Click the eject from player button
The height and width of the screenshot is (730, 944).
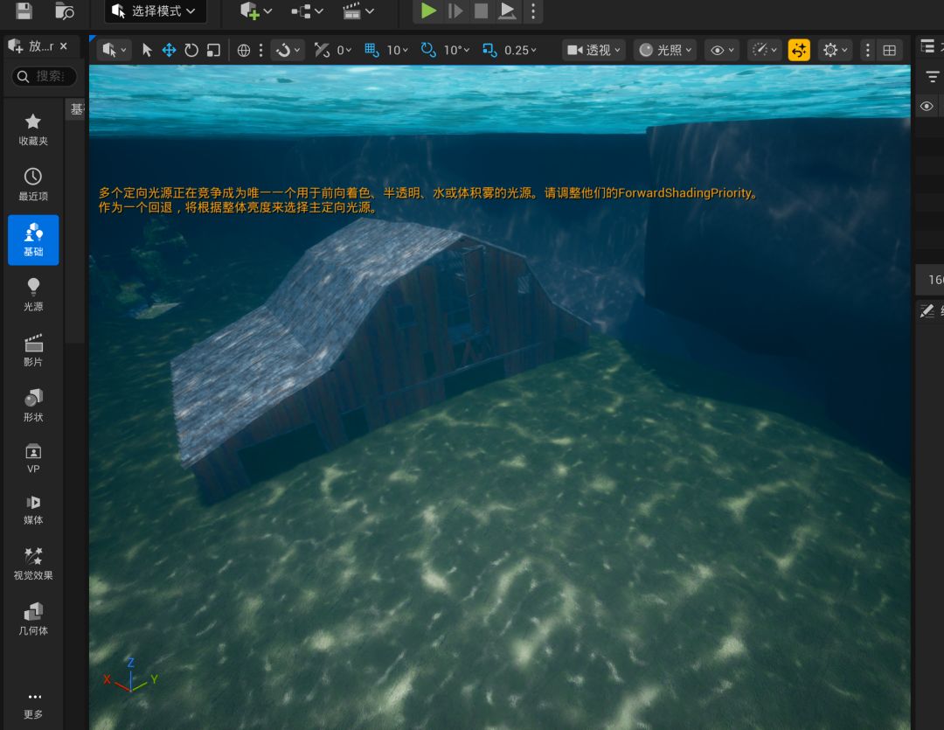tap(508, 10)
